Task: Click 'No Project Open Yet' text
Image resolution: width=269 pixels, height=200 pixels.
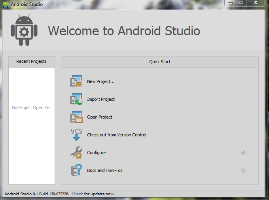Action: pyautogui.click(x=31, y=108)
